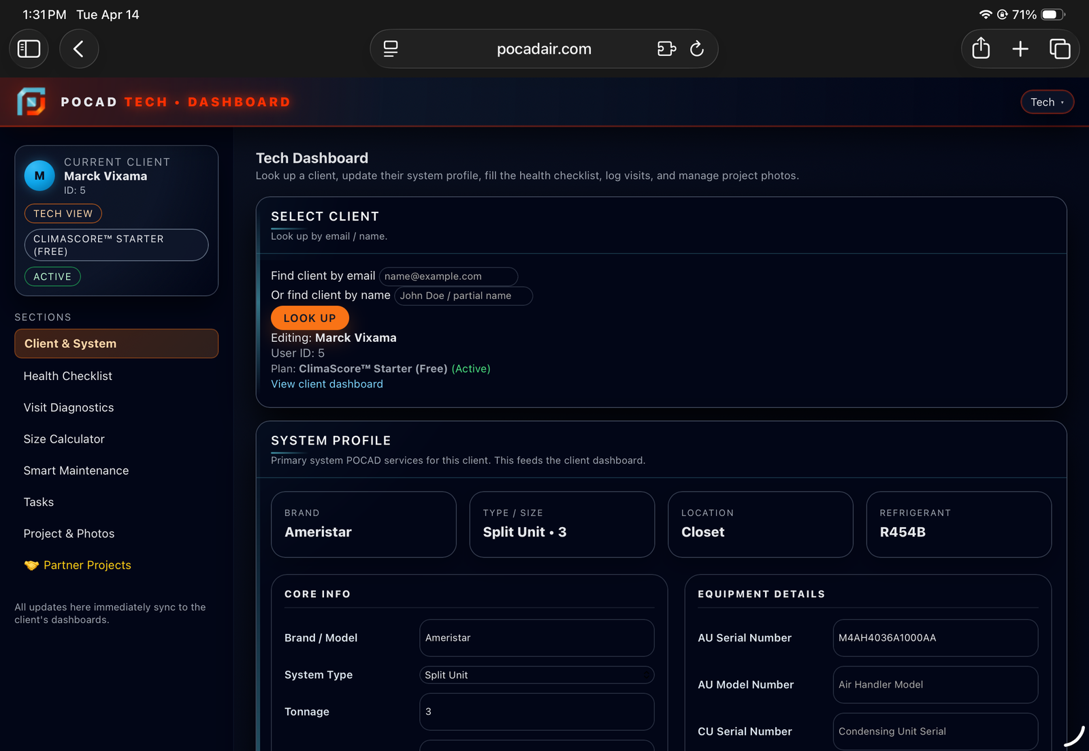Focus the find client by email field

(449, 276)
